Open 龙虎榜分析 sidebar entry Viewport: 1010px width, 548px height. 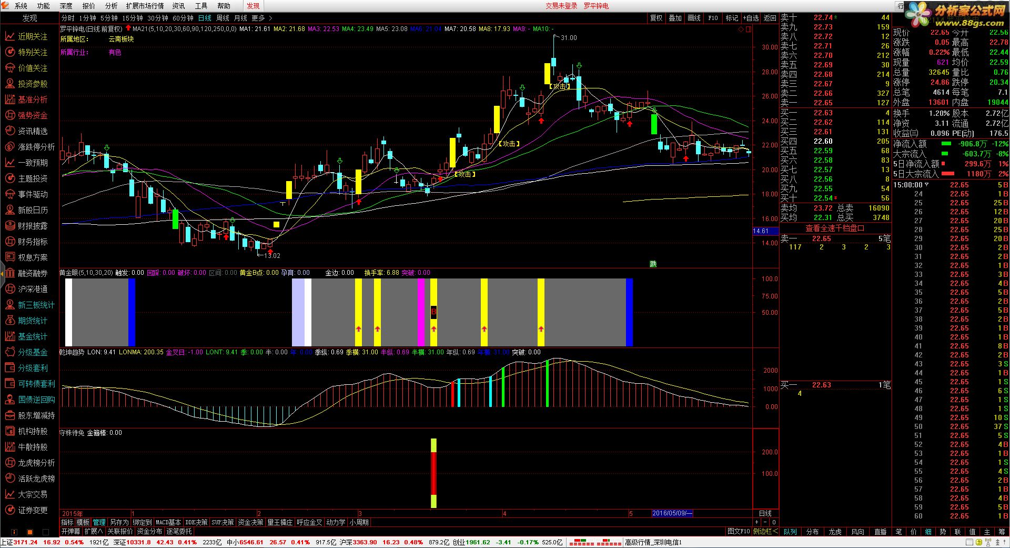pyautogui.click(x=29, y=463)
